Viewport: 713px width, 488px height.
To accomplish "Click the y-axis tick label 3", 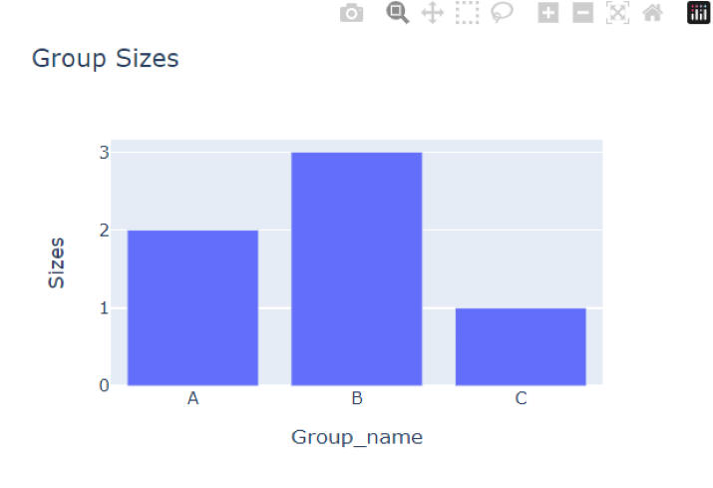I will point(103,153).
